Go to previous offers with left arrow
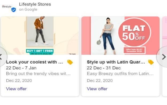 [x=2, y=57]
